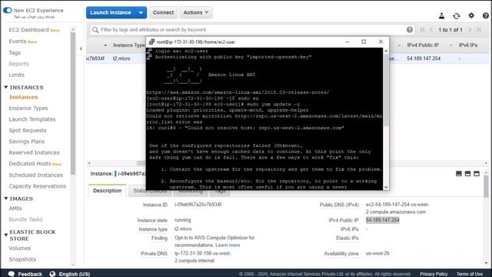Image resolution: width=492 pixels, height=277 pixels.
Task: Go to the last results page
Action: (x=478, y=29)
